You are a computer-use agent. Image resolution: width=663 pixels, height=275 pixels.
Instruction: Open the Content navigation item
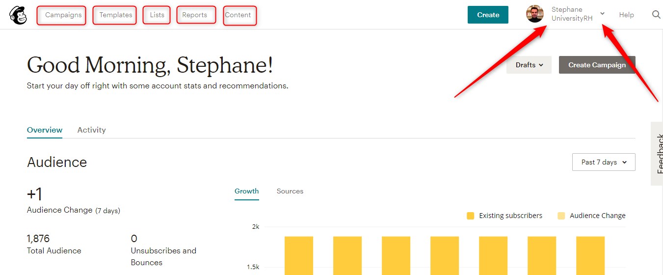tap(238, 15)
